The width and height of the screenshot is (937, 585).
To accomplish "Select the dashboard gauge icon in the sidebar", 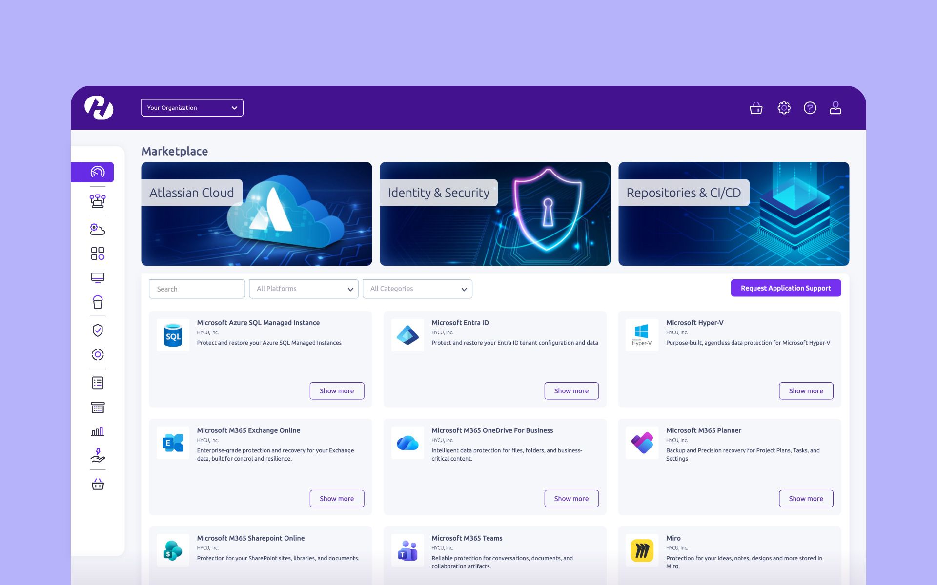I will [98, 172].
